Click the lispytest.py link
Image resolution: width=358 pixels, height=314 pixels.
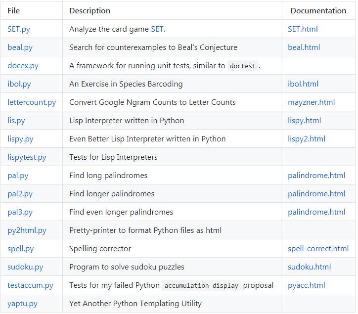(27, 157)
